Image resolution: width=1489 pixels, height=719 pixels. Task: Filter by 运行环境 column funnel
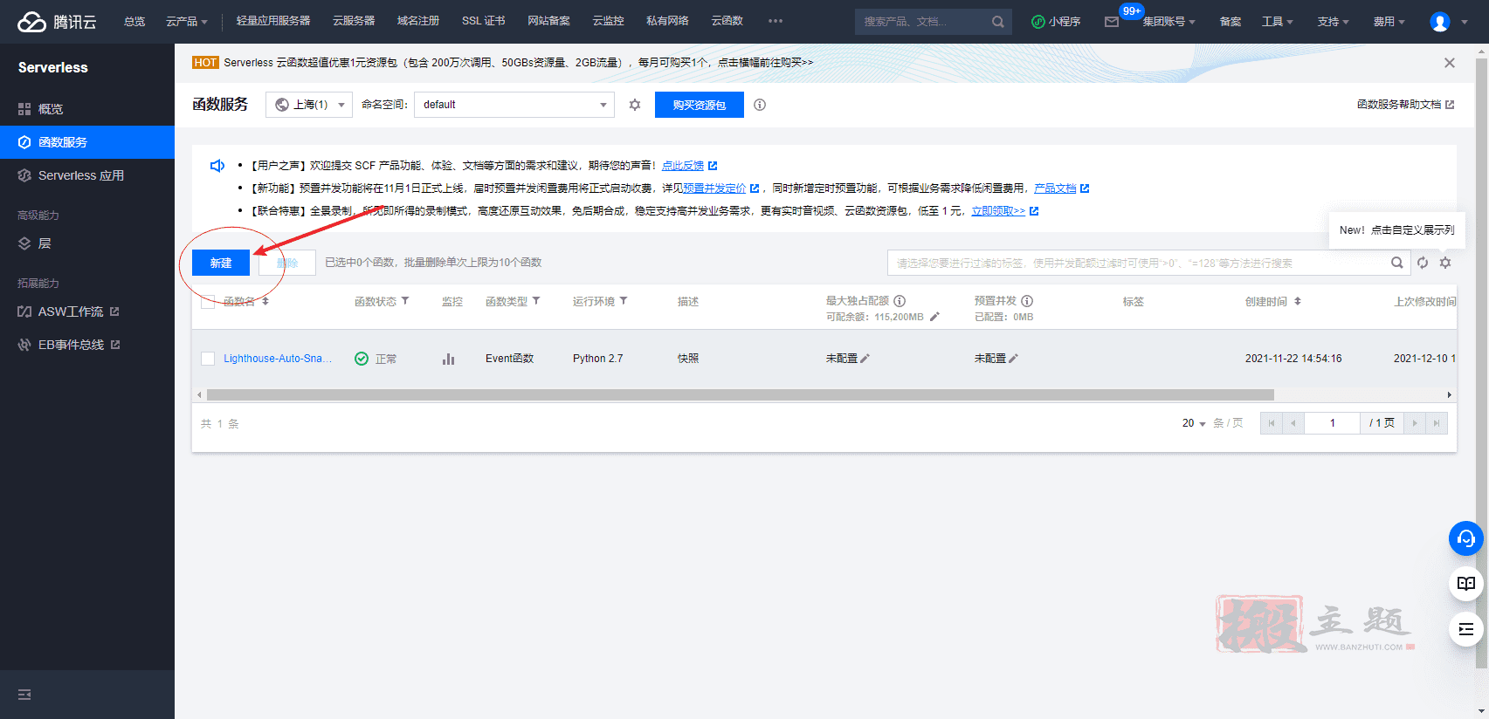[x=624, y=301]
